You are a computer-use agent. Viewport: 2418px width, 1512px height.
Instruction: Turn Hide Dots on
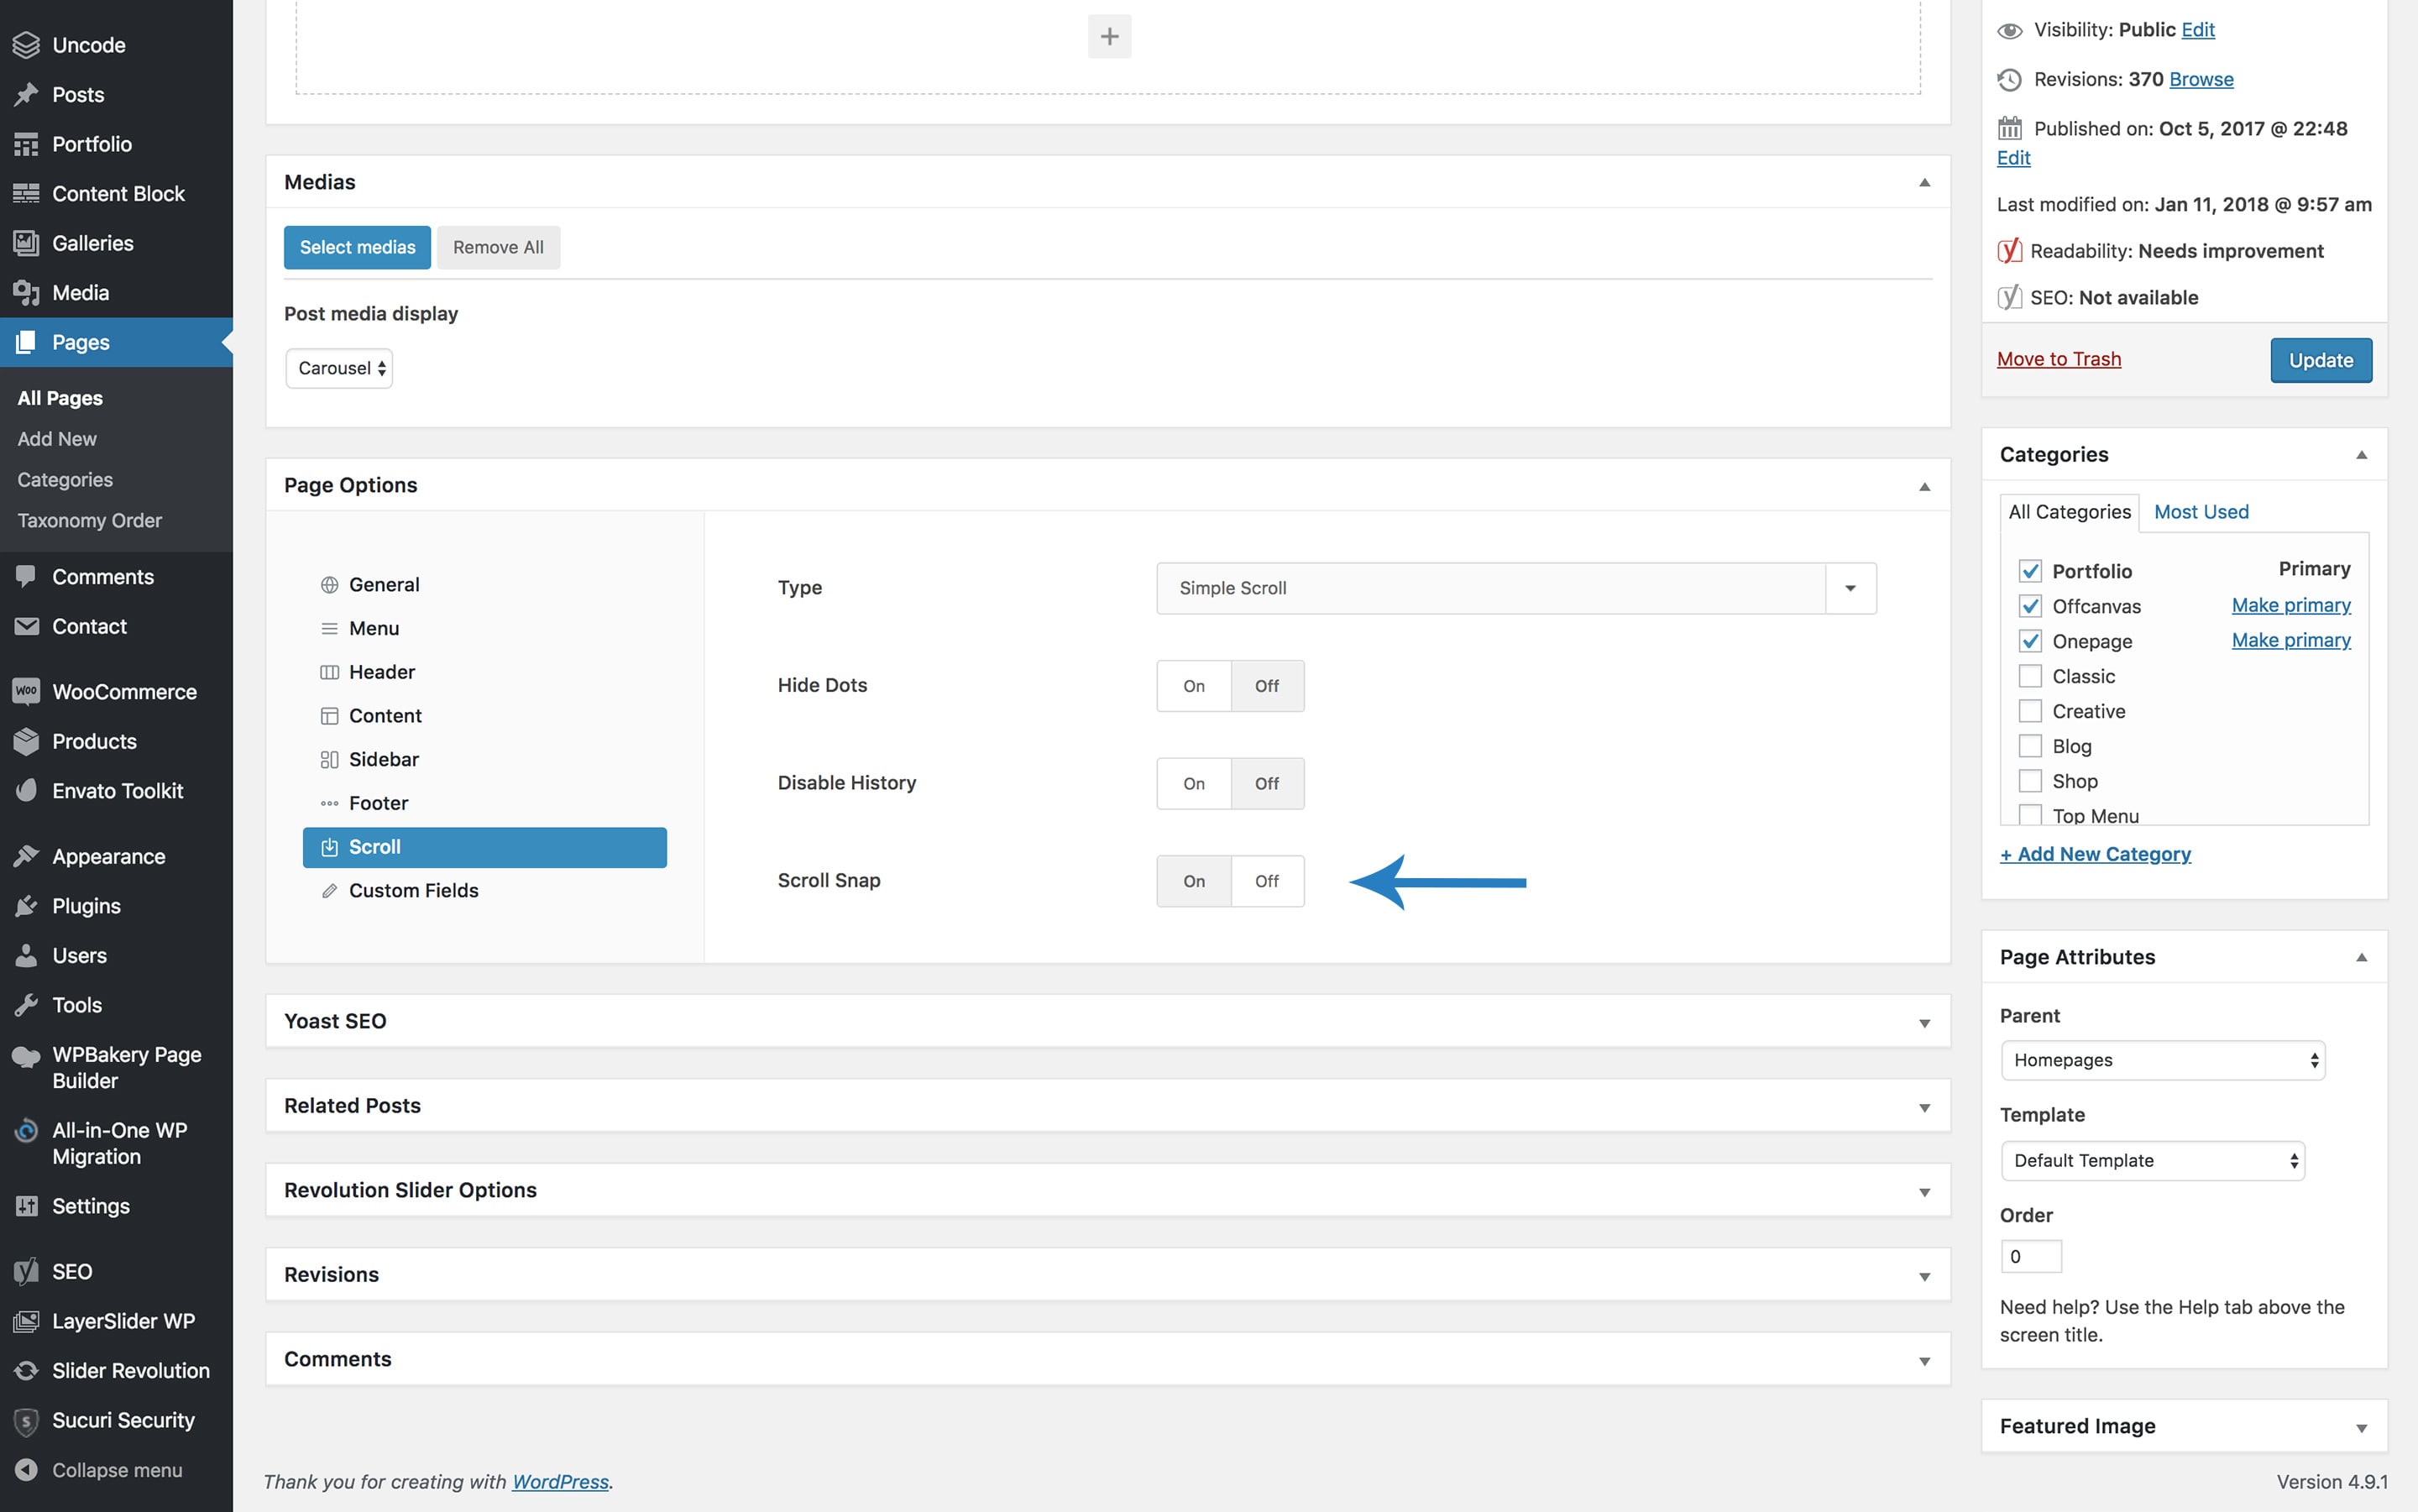(x=1193, y=686)
